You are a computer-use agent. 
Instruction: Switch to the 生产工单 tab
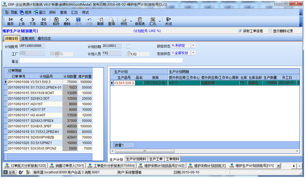[x=156, y=159]
